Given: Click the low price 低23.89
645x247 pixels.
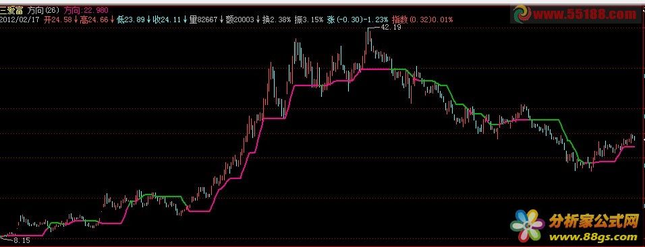Looking at the screenshot, I should (x=130, y=20).
